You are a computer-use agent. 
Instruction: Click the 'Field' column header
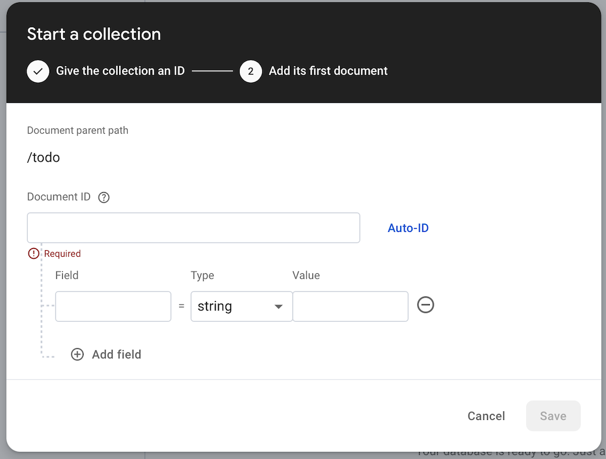click(67, 275)
